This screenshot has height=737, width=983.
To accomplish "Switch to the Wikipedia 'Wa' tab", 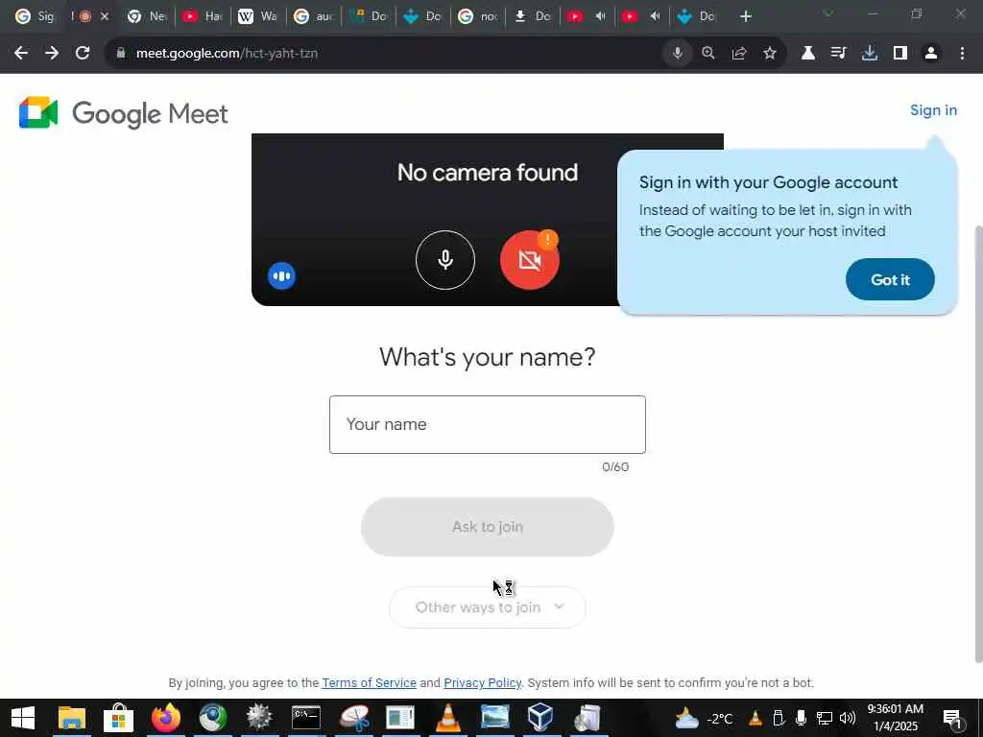I will 257,16.
